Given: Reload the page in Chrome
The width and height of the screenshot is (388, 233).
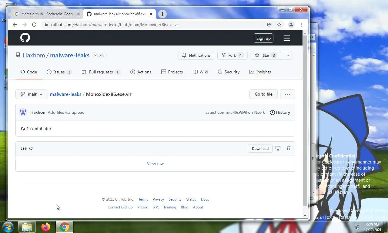Looking at the screenshot, I should (34, 25).
